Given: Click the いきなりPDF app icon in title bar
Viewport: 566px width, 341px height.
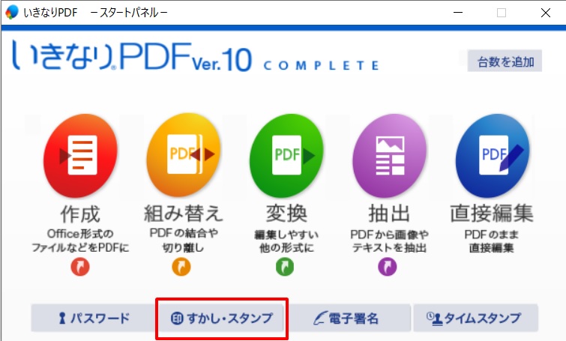Looking at the screenshot, I should (x=11, y=12).
